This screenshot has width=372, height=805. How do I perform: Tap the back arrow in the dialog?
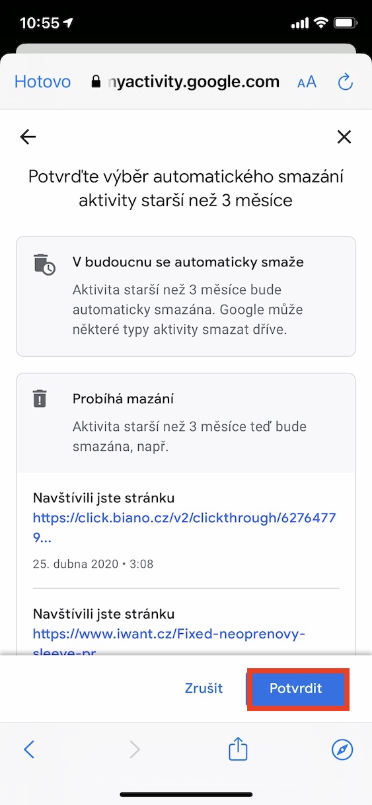(28, 137)
